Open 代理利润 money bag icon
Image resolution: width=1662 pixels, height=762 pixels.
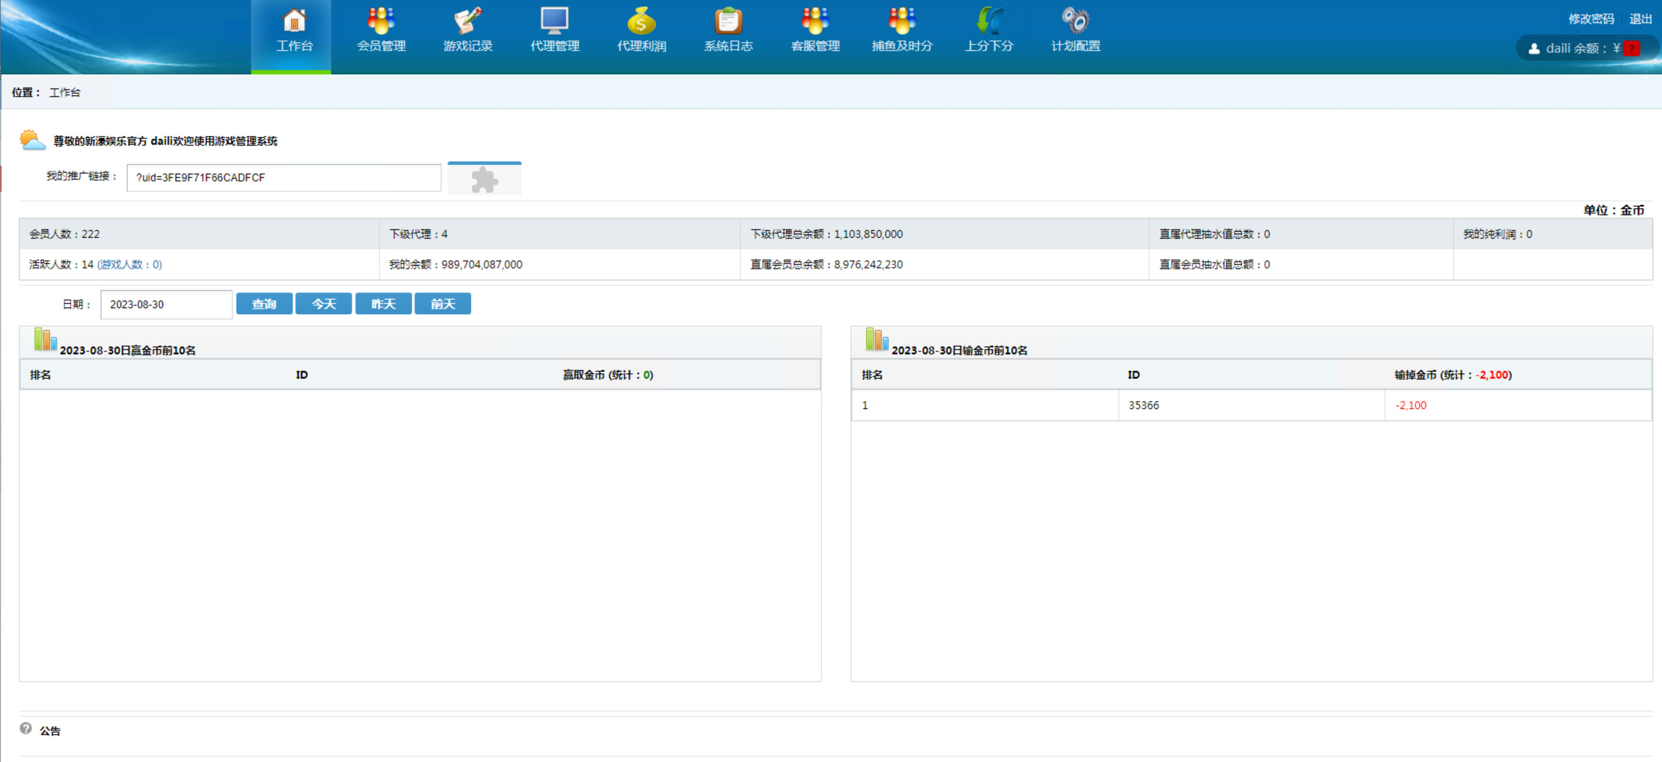[641, 22]
